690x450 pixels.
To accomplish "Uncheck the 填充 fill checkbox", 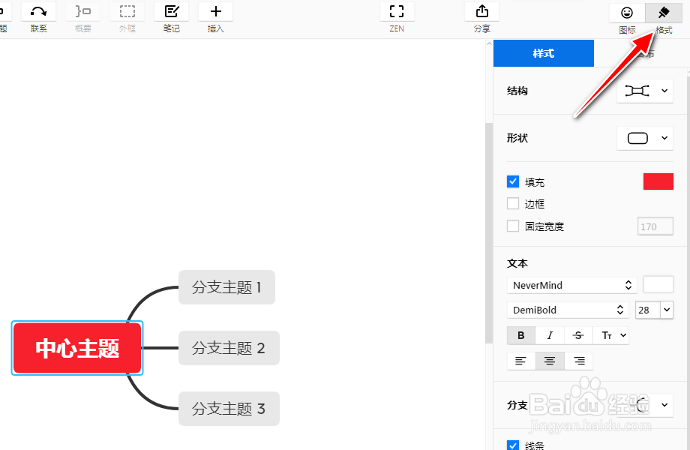I will [x=514, y=181].
